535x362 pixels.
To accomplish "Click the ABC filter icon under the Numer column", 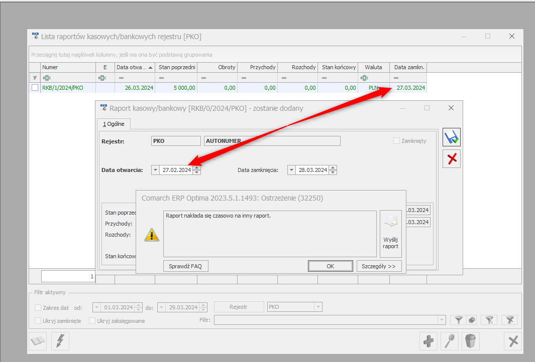I will 46,78.
